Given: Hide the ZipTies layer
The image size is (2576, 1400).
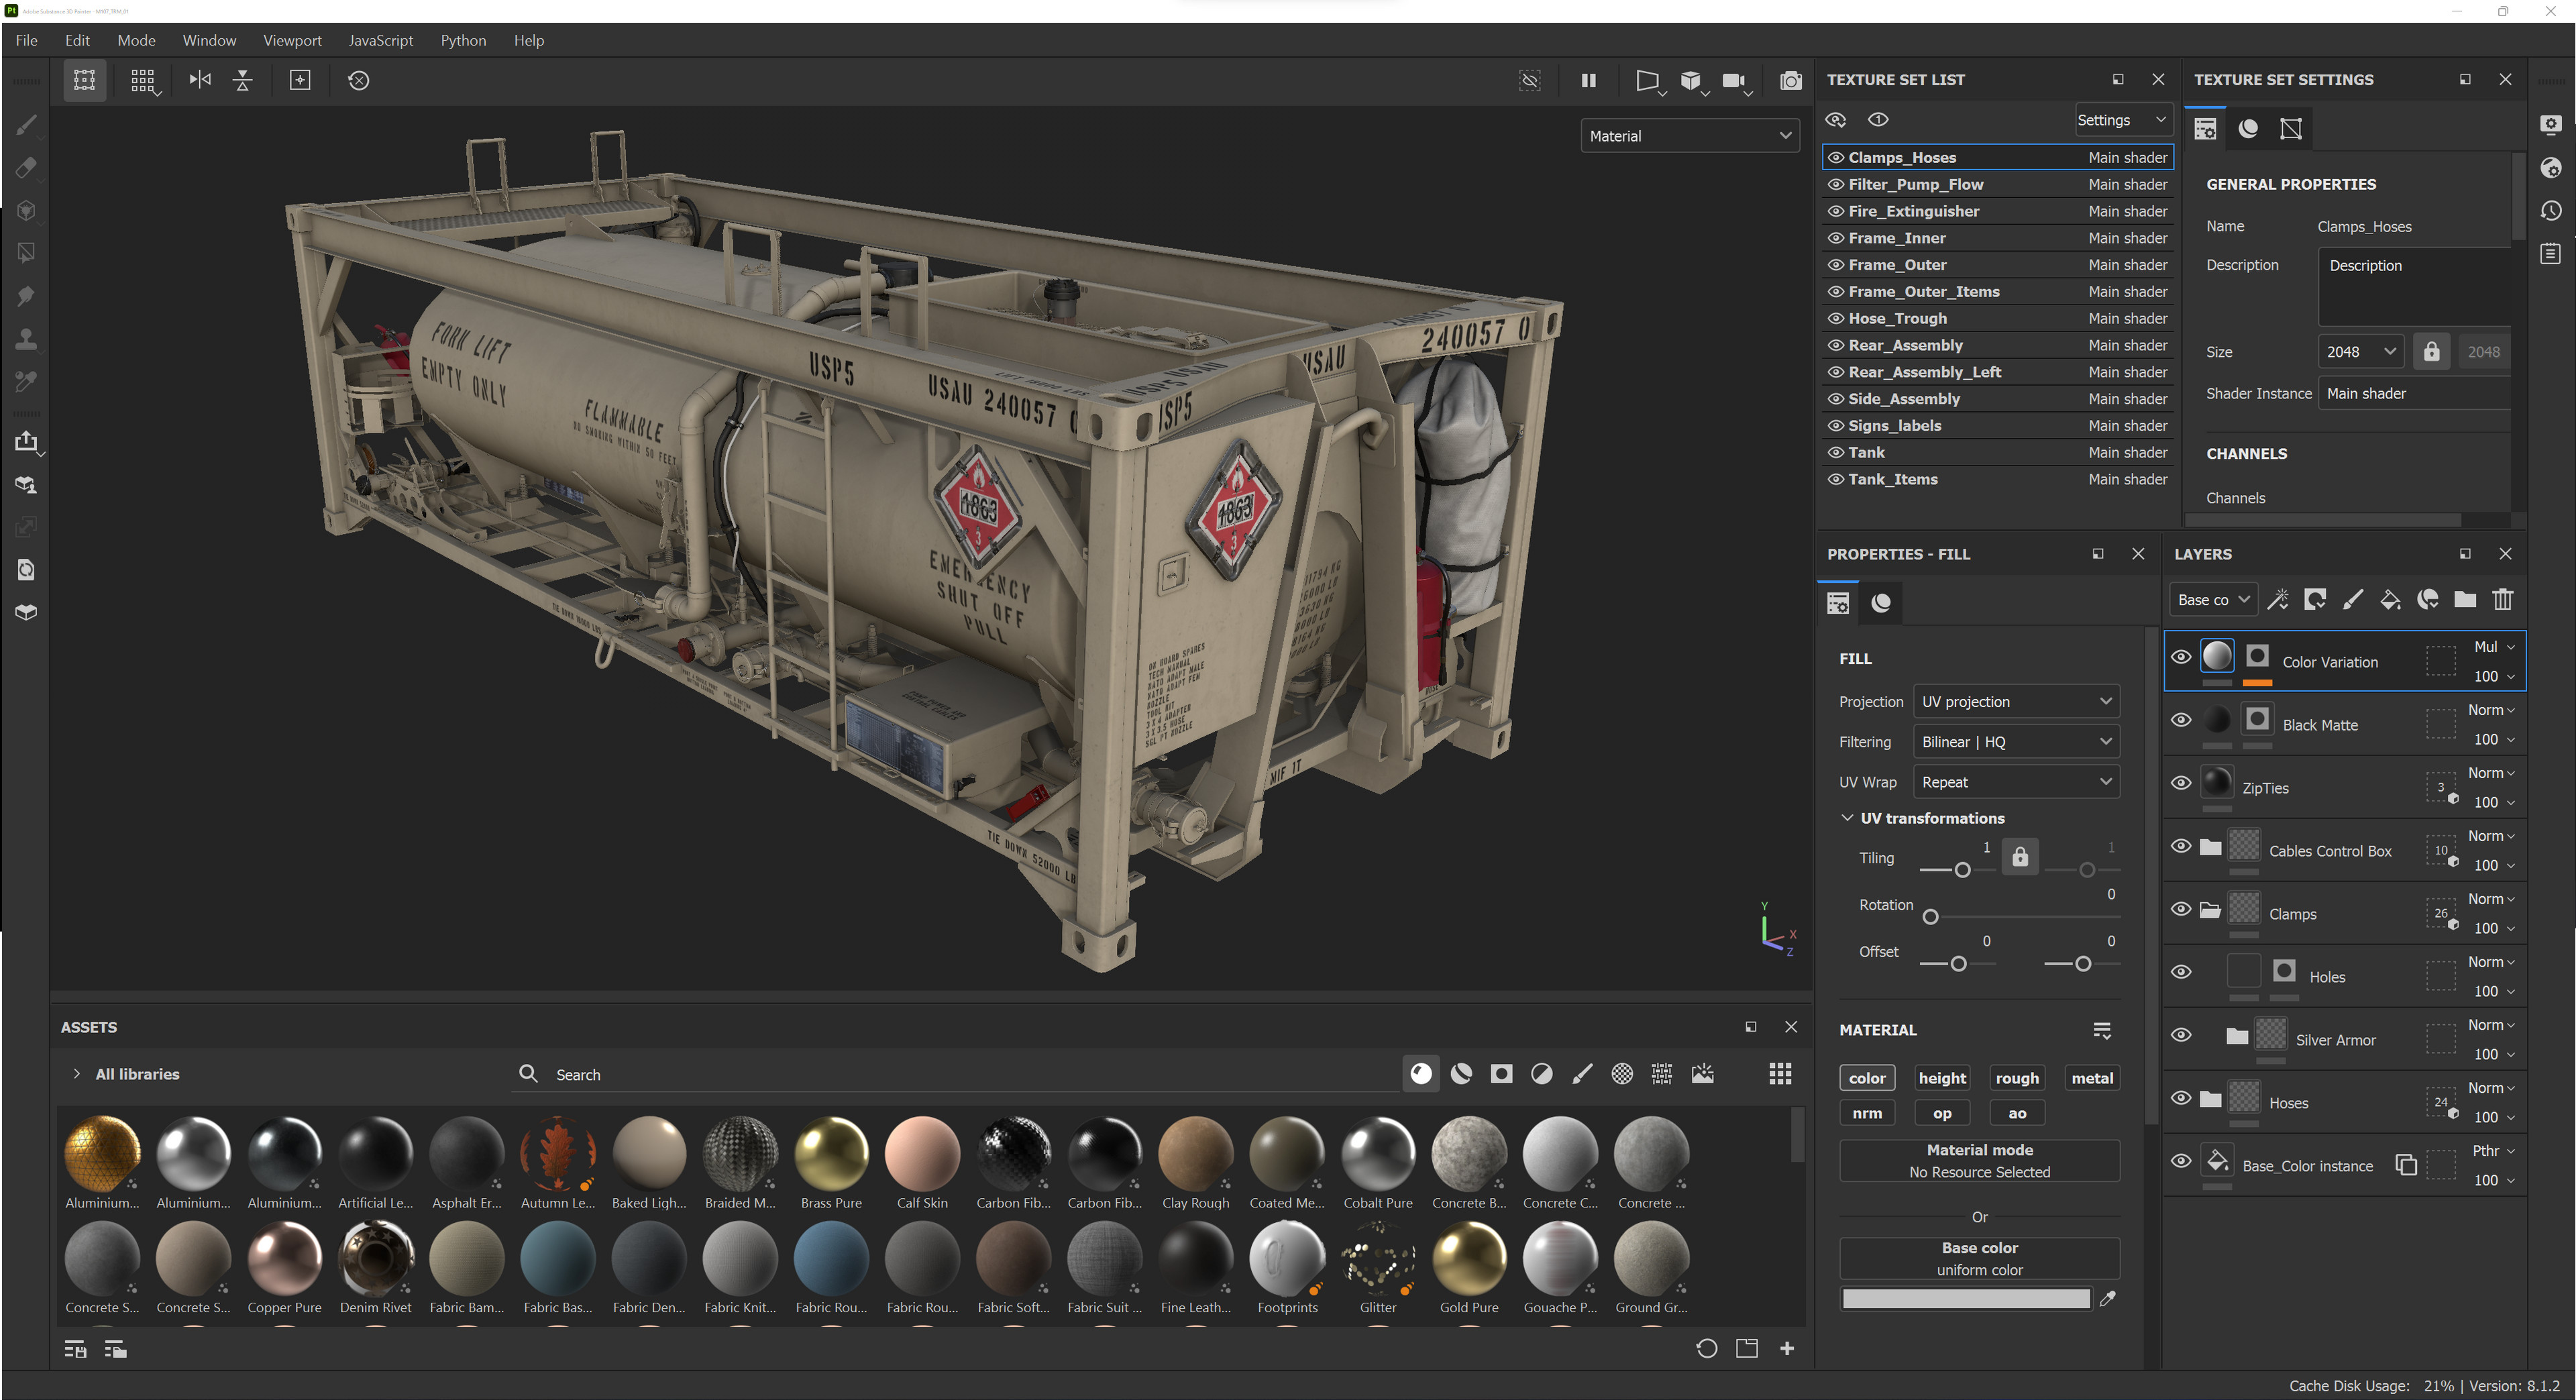Looking at the screenshot, I should [x=2181, y=783].
